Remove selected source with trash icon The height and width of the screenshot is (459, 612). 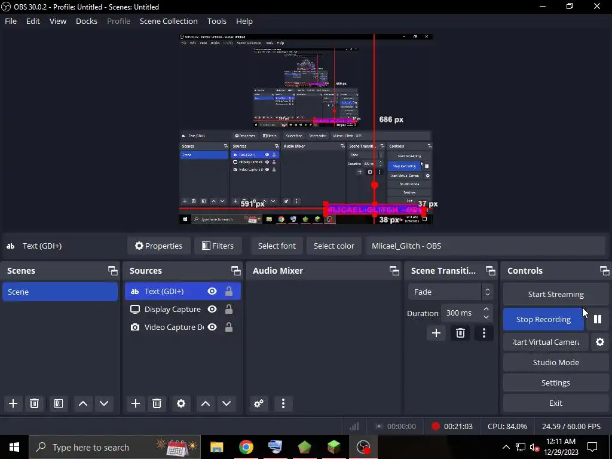point(157,403)
